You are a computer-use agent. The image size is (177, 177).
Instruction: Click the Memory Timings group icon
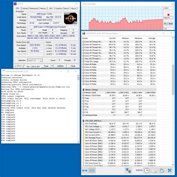83,90
